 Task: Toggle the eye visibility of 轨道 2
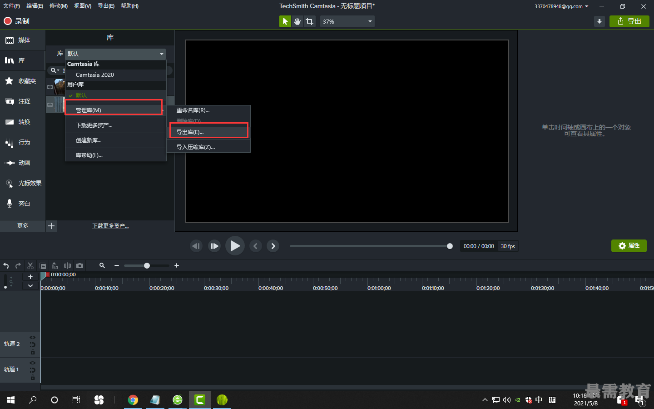click(x=33, y=337)
